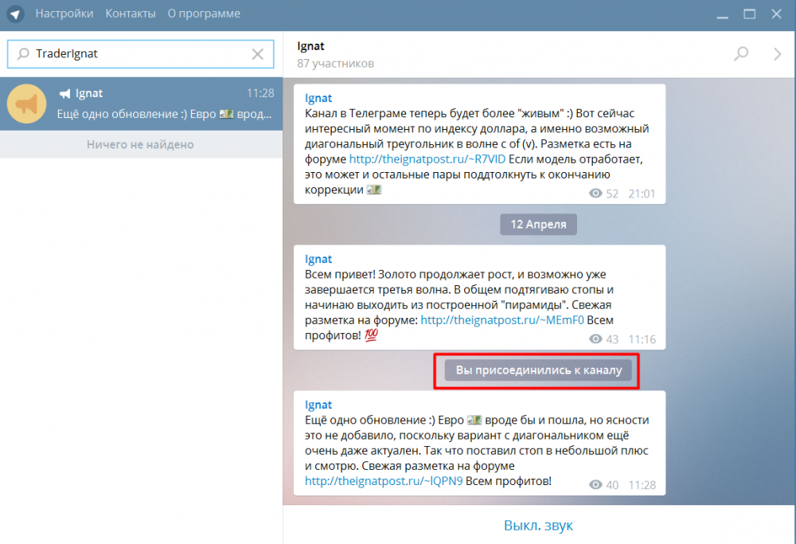Click the views eye icon showing 43

click(595, 339)
